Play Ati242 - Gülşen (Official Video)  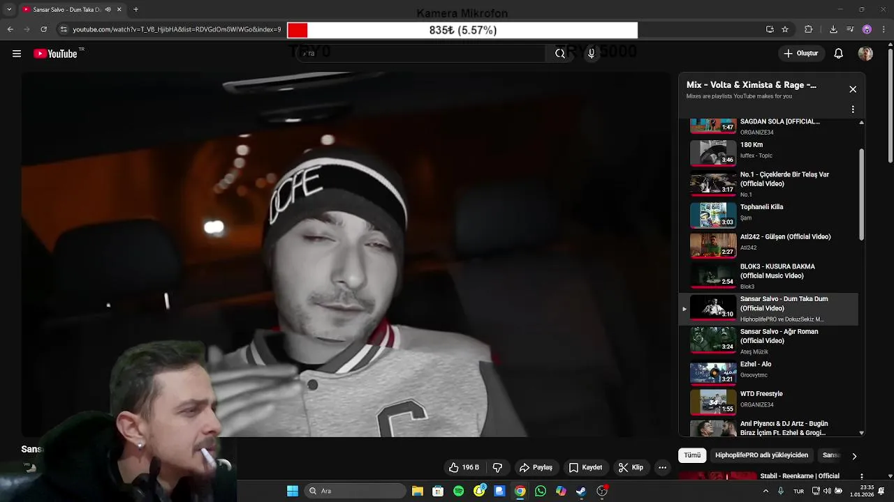click(768, 245)
